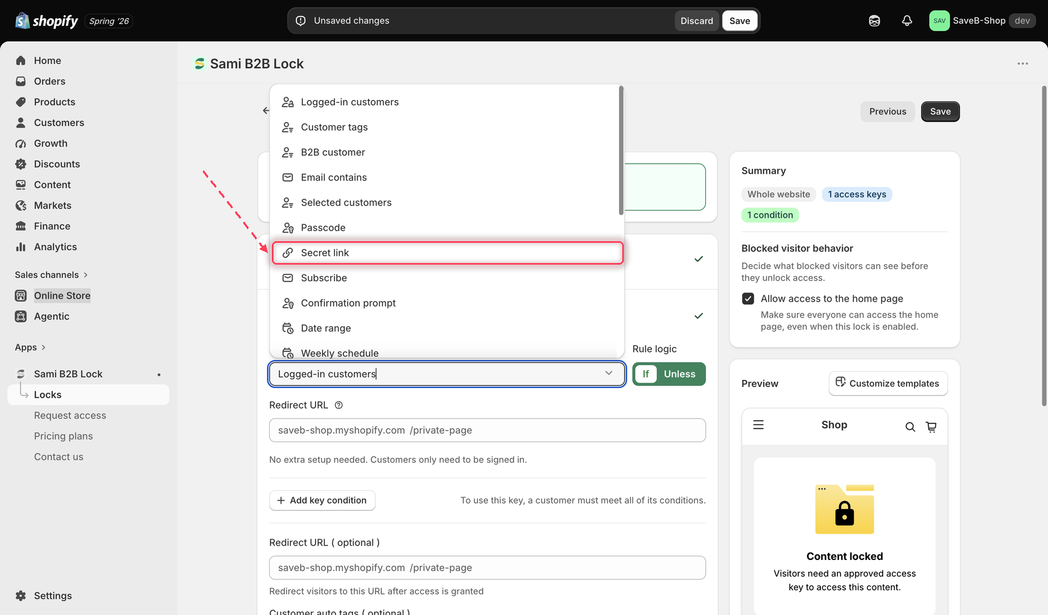Expand the Sales channels section
This screenshot has width=1048, height=615.
pos(51,275)
